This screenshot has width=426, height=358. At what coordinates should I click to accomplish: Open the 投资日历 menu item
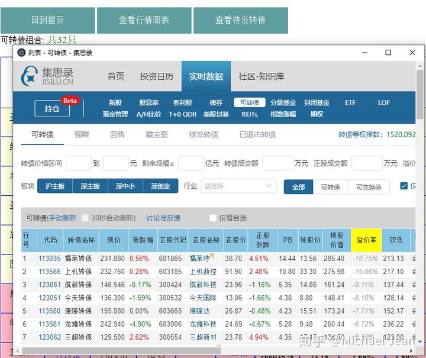pyautogui.click(x=157, y=76)
